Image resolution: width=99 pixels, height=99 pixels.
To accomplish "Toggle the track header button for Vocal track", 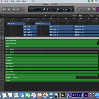I will [2, 38].
